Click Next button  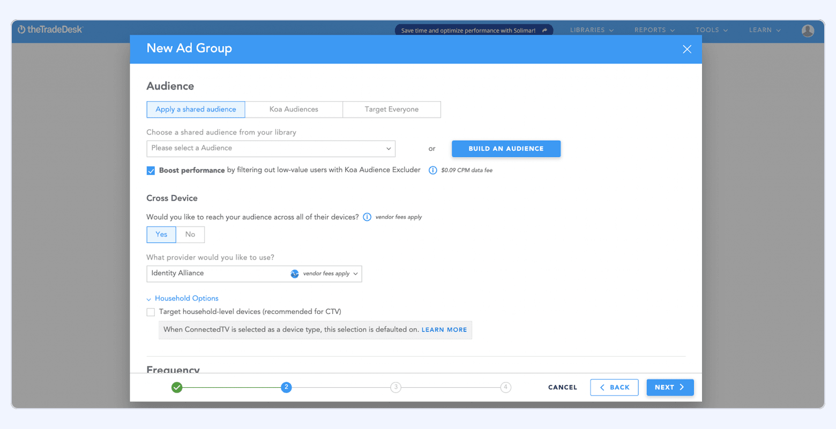coord(670,387)
